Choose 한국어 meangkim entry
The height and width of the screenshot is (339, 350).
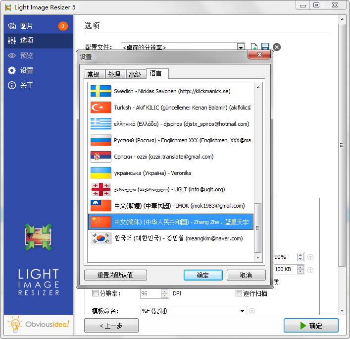tap(171, 238)
